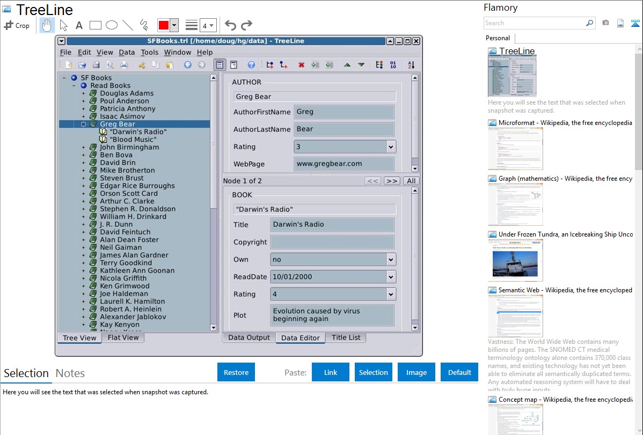Open the Data menu

(127, 52)
